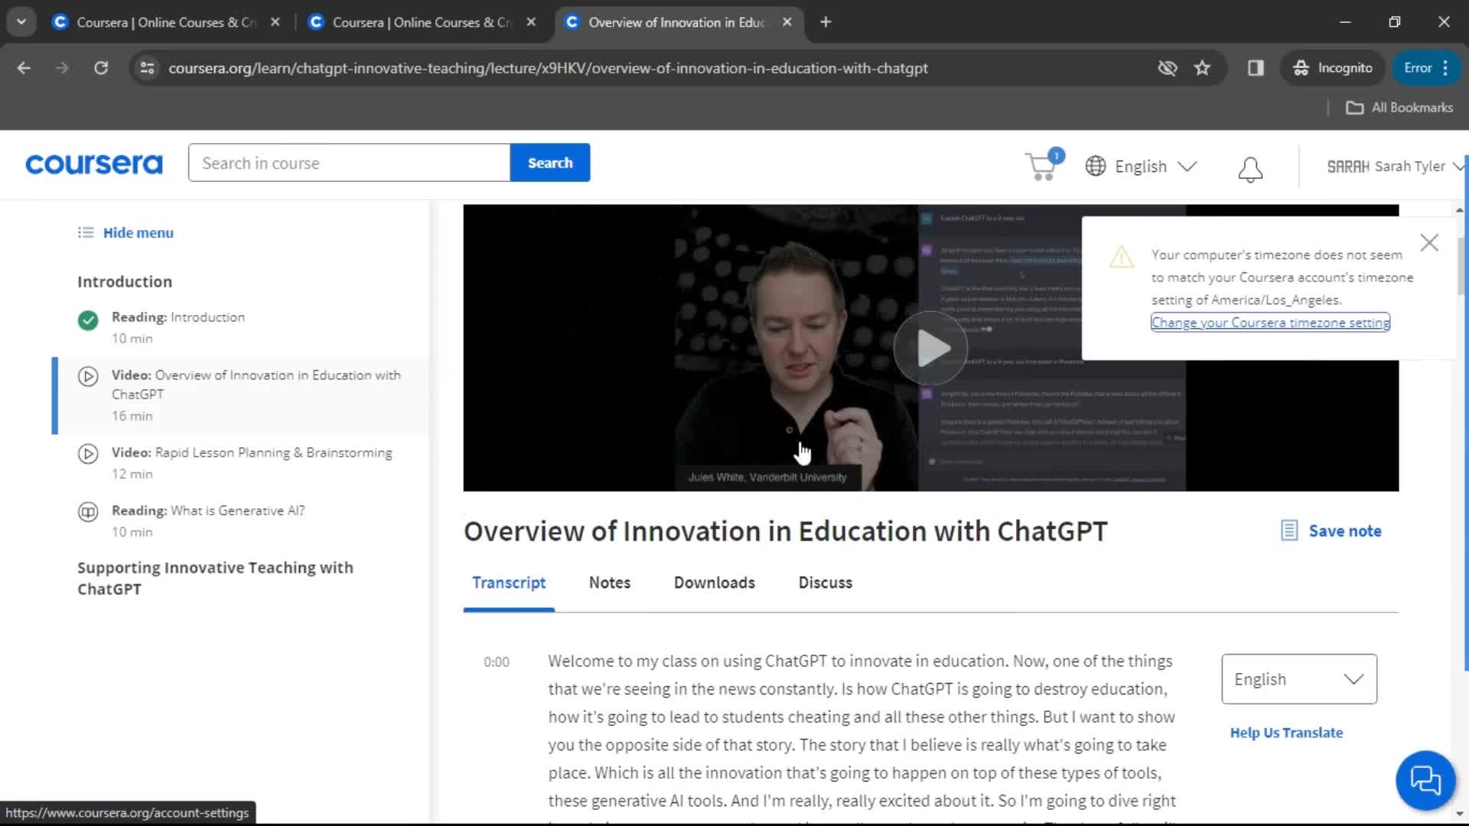The height and width of the screenshot is (826, 1469).
Task: Click the Save note document icon
Action: [1289, 531]
